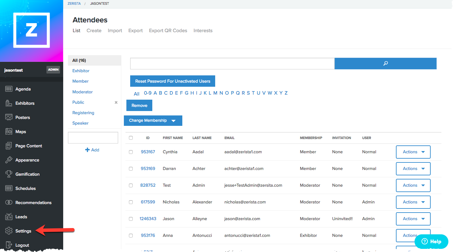Switch to the List tab
This screenshot has height=252, width=455.
click(76, 31)
